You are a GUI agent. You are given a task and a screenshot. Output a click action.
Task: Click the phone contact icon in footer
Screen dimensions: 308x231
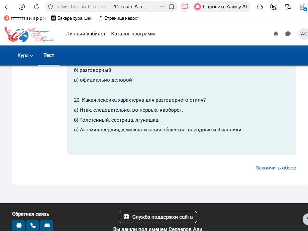click(33, 225)
